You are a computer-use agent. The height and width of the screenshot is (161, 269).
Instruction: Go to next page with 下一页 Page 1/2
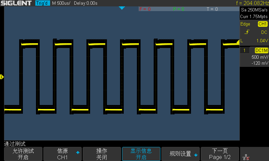pyautogui.click(x=220, y=154)
